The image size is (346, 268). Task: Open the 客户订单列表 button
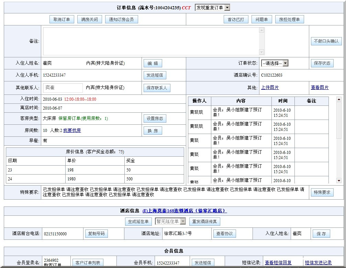point(88,263)
